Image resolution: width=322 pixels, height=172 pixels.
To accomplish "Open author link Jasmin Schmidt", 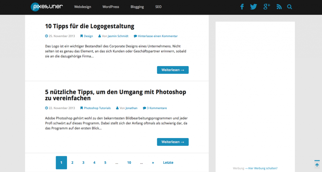I will [x=118, y=36].
